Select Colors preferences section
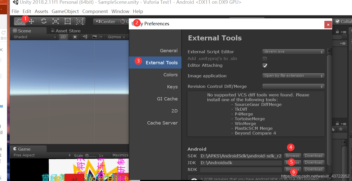The image size is (352, 181). [x=155, y=75]
